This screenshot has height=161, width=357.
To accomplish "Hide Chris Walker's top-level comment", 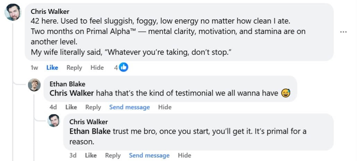I will click(x=97, y=68).
